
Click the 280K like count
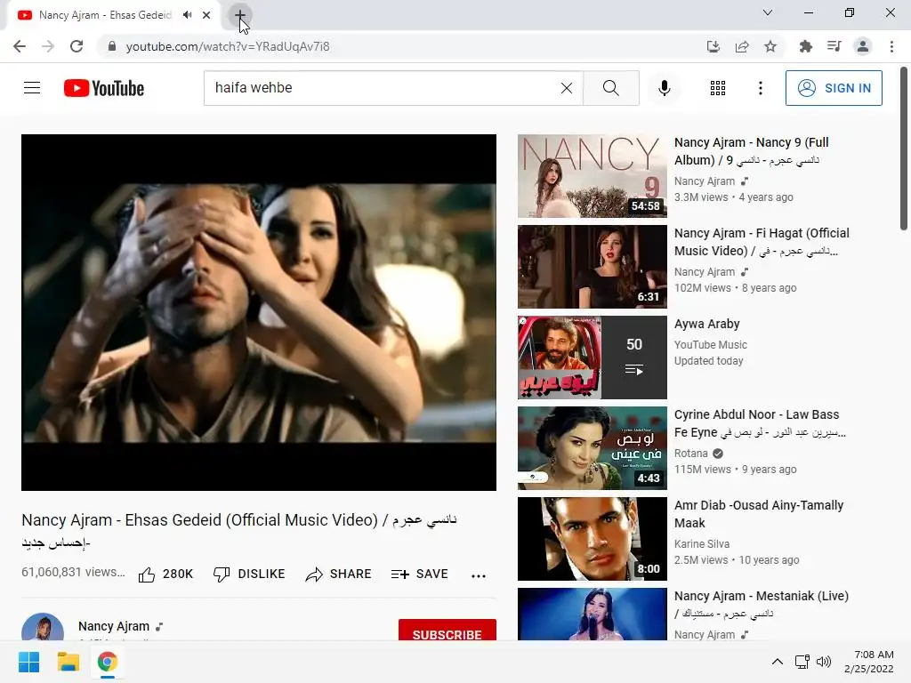[178, 574]
